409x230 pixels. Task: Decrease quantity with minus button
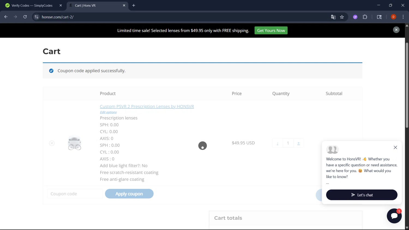point(278,143)
